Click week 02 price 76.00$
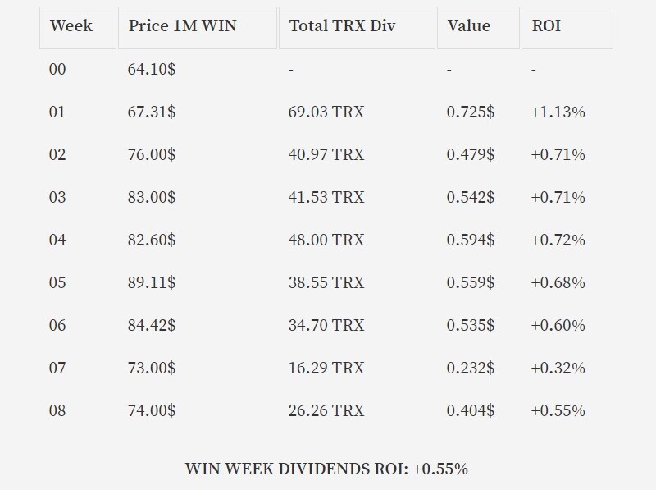 pos(152,155)
